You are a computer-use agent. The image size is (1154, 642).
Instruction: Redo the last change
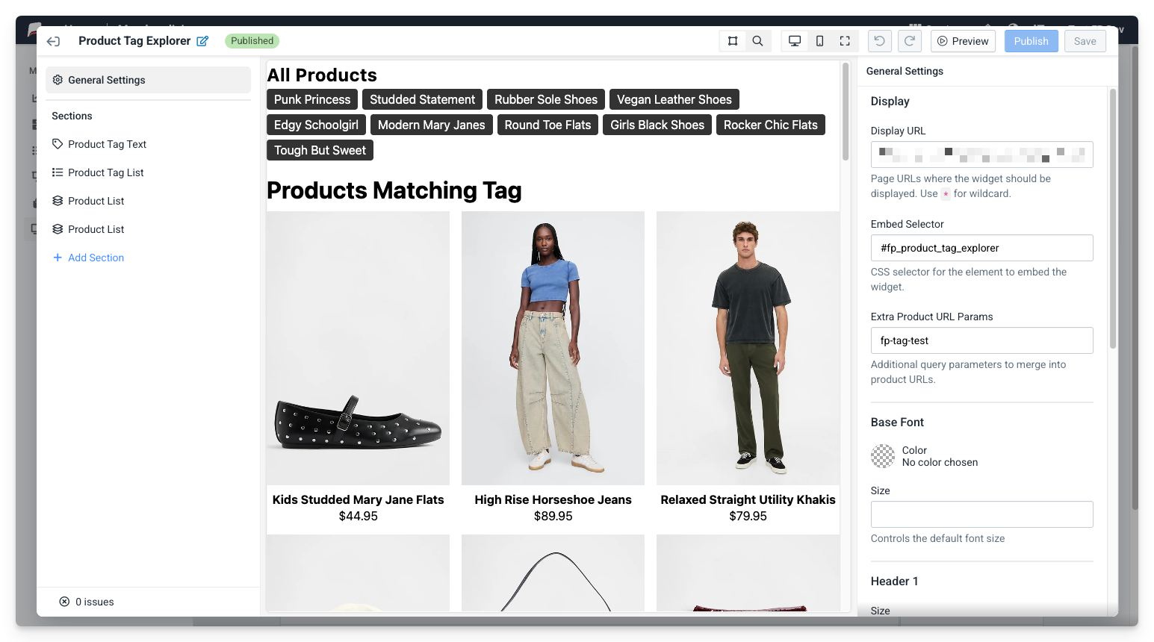point(909,41)
